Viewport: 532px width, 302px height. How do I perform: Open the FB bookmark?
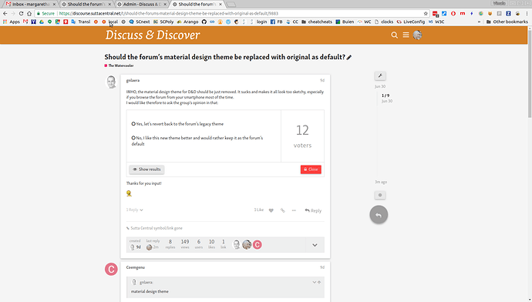[x=276, y=22]
